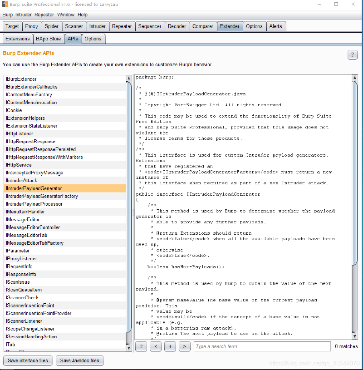
Task: Click the help question mark icon at top right
Action: (x=353, y=55)
